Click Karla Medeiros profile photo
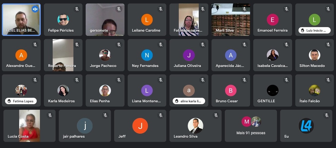Image resolution: width=336 pixels, height=148 pixels. 63,91
